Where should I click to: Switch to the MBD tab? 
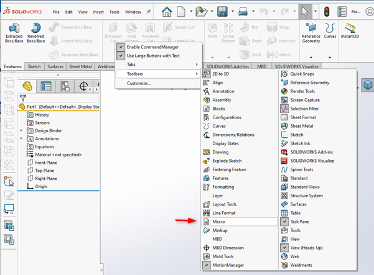[261, 66]
